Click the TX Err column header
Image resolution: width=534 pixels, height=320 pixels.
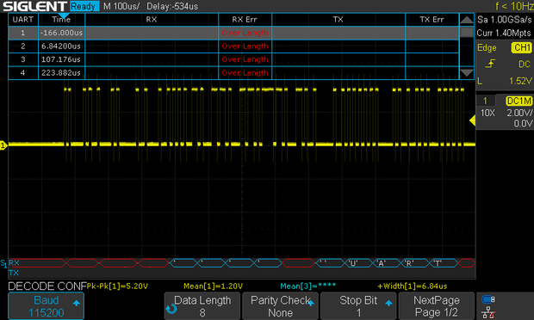pos(432,20)
